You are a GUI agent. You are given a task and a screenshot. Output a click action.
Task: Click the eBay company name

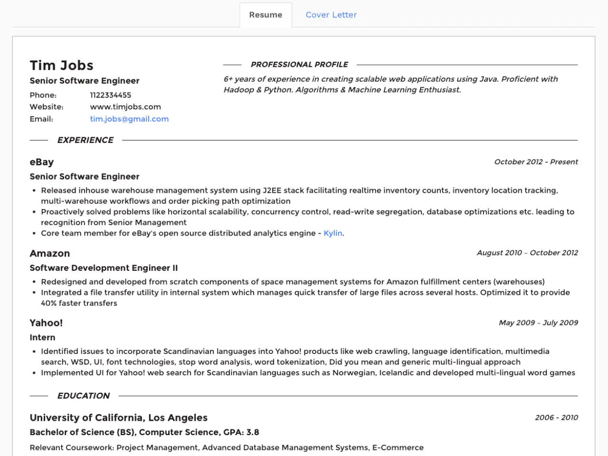42,162
